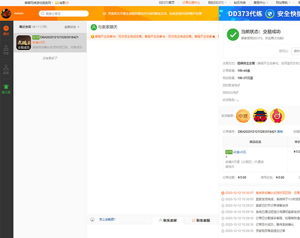Click the 复制 link beside order number
Screen dimensions: 300x238
click(x=280, y=131)
